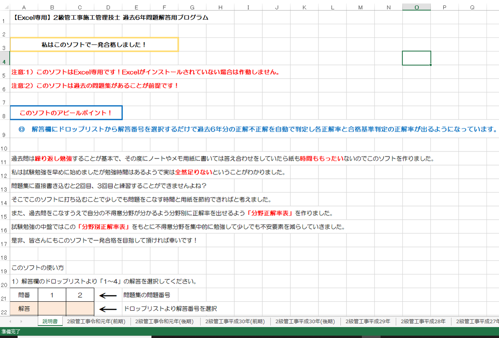This screenshot has width=499, height=338.
Task: Click the line starting 試験勉強の中盤ではこの
Action: 178,227
